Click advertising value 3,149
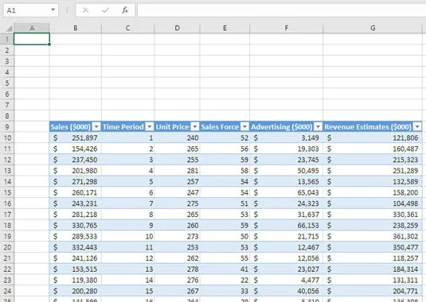 click(310, 138)
